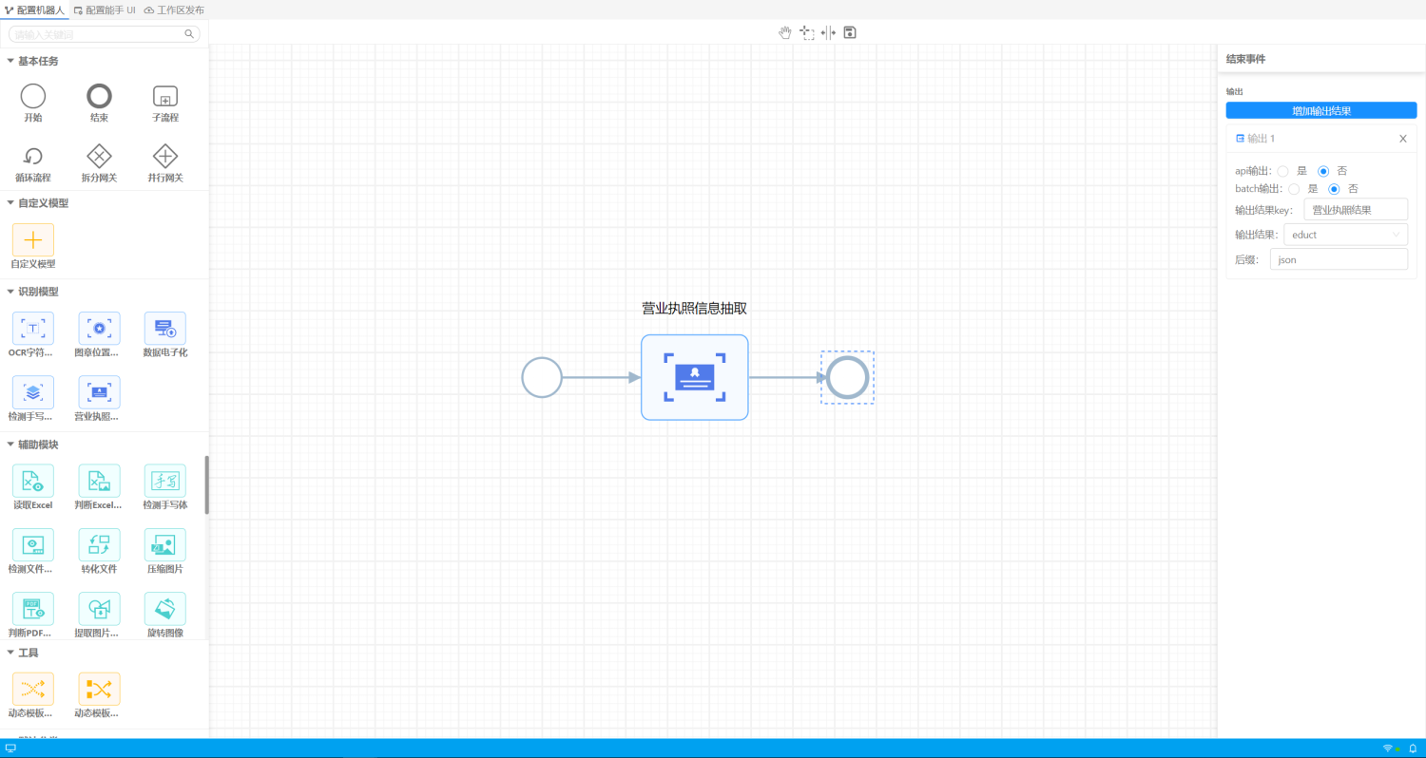Open the 工作区发布 tab

click(x=174, y=9)
